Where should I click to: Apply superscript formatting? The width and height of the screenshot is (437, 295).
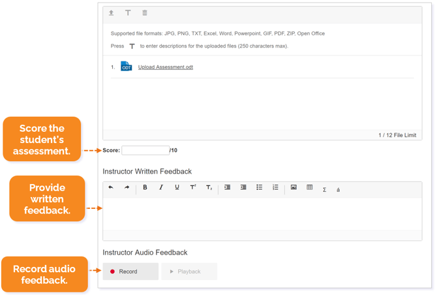(x=193, y=188)
